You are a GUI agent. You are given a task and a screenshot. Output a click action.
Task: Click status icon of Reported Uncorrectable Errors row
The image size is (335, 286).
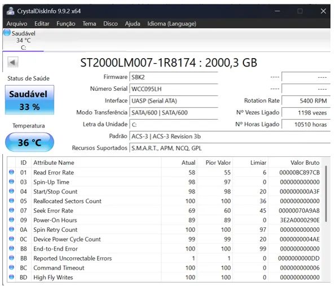click(x=11, y=258)
